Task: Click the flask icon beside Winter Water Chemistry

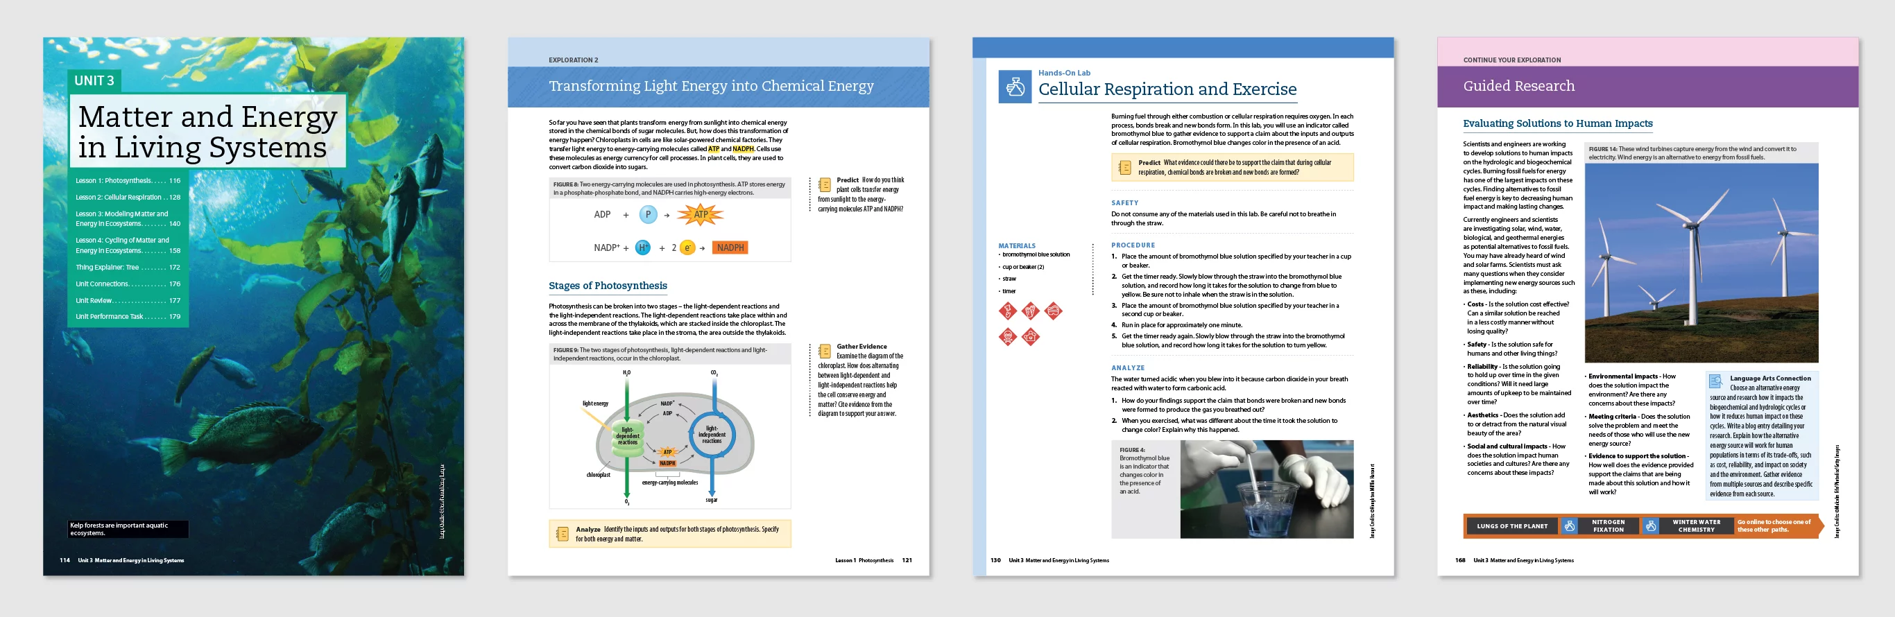Action: click(x=1651, y=525)
